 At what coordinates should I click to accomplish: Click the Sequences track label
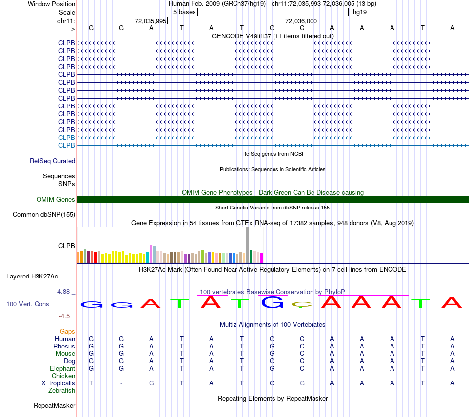point(59,176)
